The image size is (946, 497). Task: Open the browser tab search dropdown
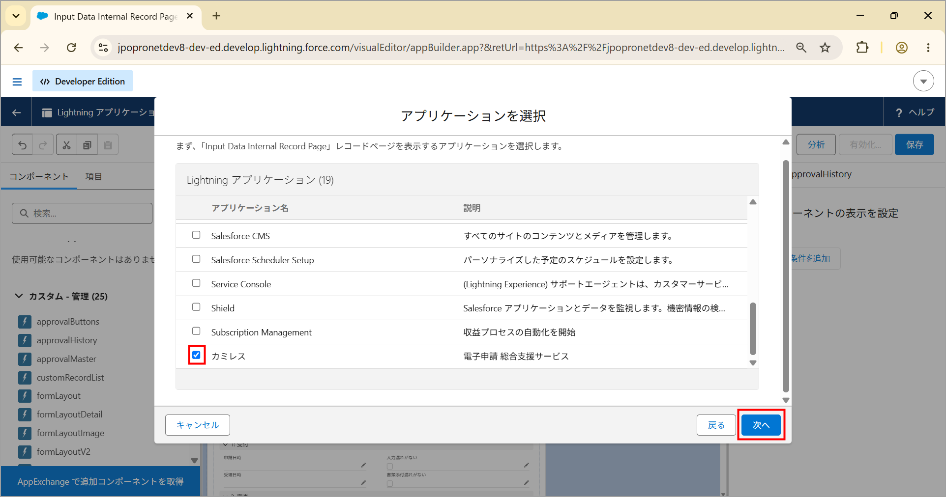16,16
